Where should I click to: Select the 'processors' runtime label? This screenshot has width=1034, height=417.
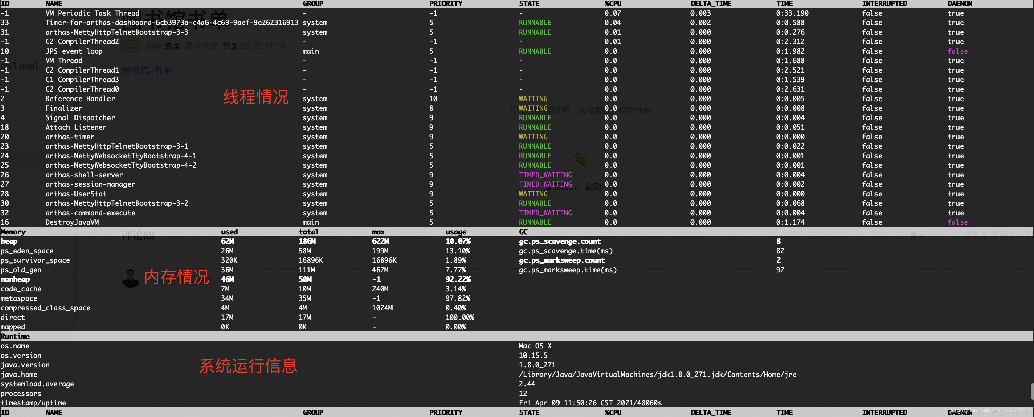21,394
